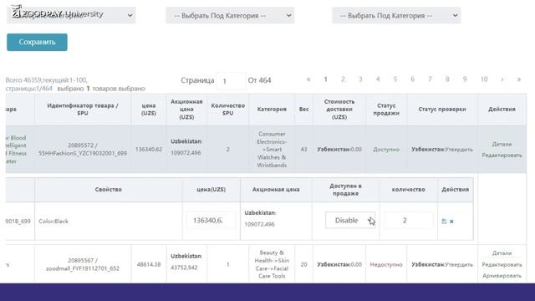Image resolution: width=535 pixels, height=301 pixels.
Task: Go to first page with « arrow
Action: [308, 79]
